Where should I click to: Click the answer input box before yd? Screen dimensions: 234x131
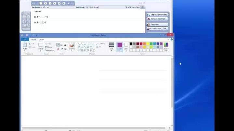click(41, 22)
